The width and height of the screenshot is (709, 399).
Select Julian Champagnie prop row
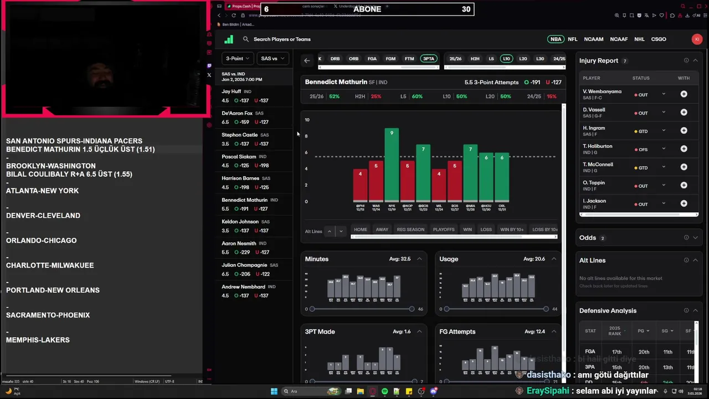point(255,269)
